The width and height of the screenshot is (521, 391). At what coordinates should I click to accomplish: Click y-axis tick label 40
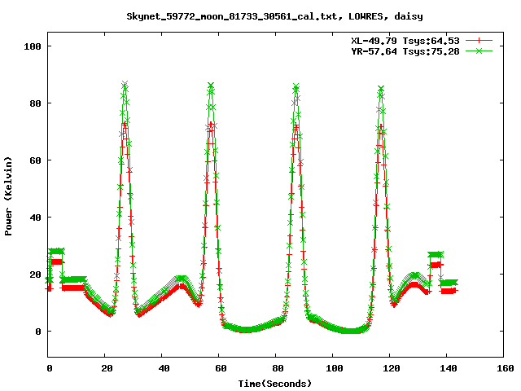35,217
